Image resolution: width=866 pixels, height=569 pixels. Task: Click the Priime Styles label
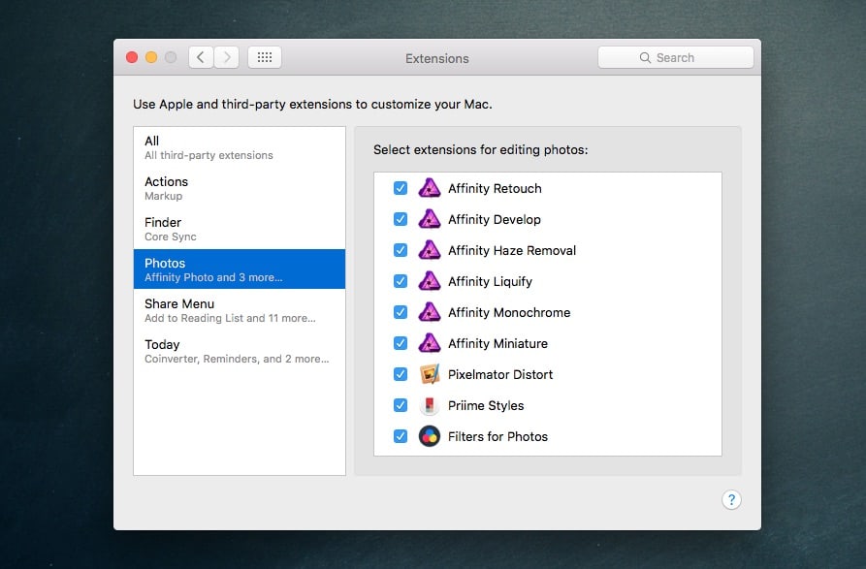486,405
